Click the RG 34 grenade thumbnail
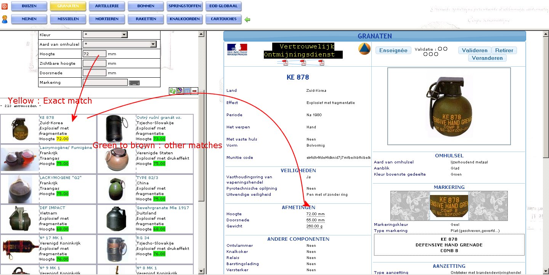This screenshot has width=549, height=275. (x=117, y=249)
